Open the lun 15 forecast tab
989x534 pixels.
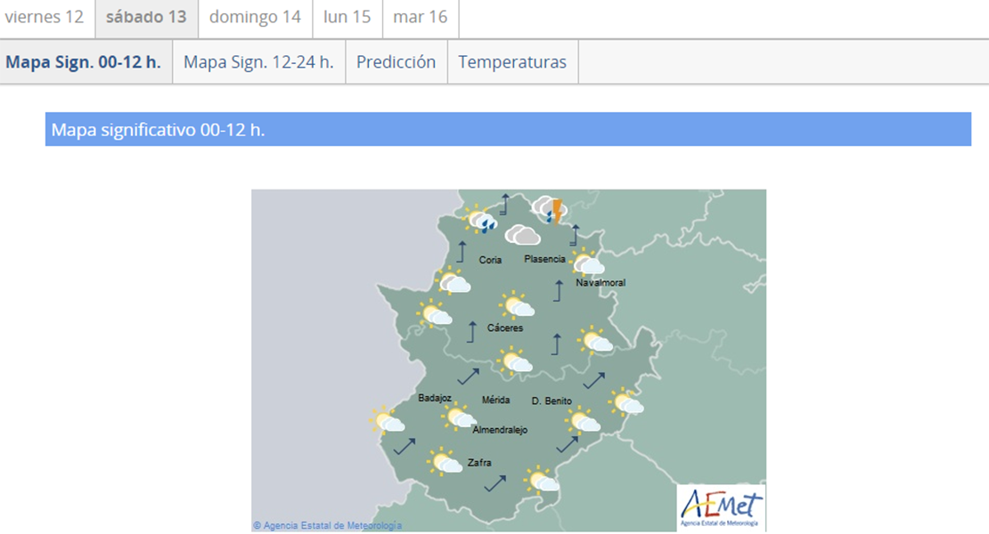[x=347, y=18]
